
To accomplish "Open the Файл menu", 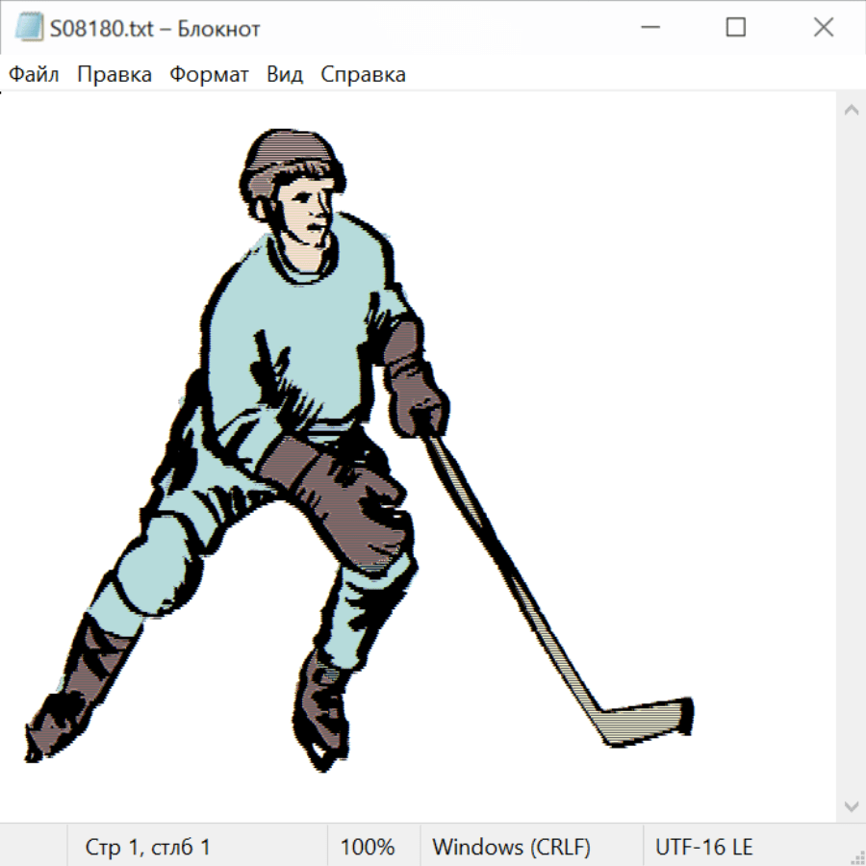I will point(35,75).
